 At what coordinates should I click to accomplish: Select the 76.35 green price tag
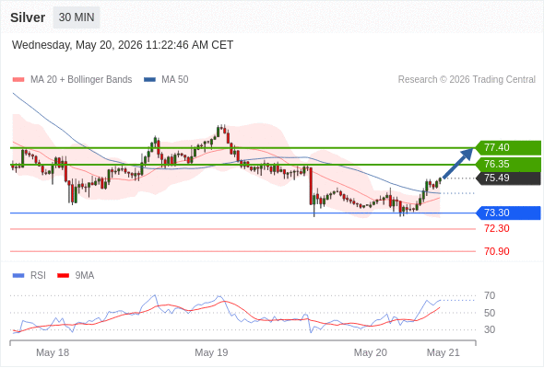508,164
